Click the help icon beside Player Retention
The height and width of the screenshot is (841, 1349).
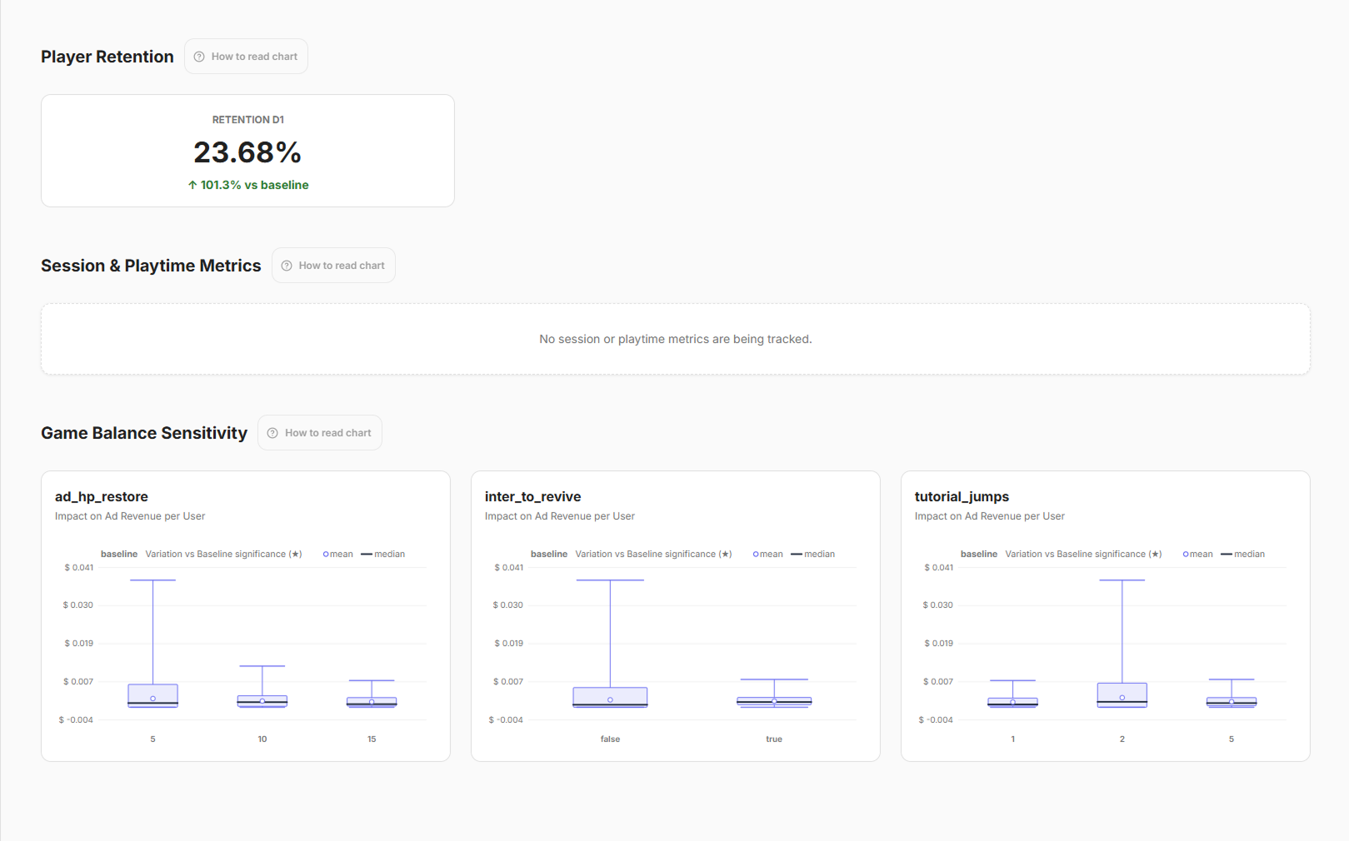199,57
